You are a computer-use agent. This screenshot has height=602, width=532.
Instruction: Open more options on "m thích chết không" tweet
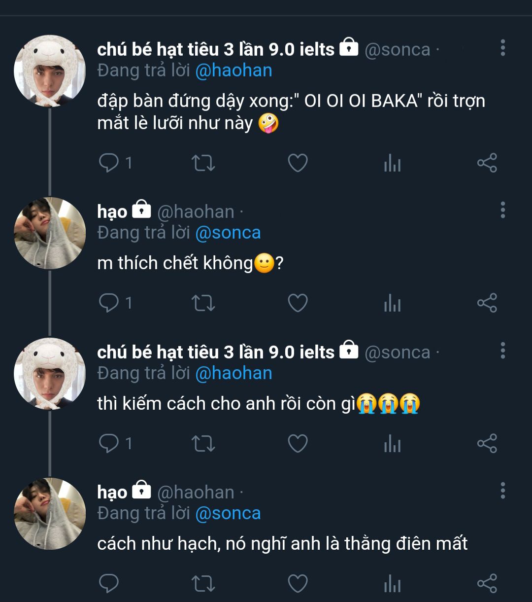click(502, 210)
